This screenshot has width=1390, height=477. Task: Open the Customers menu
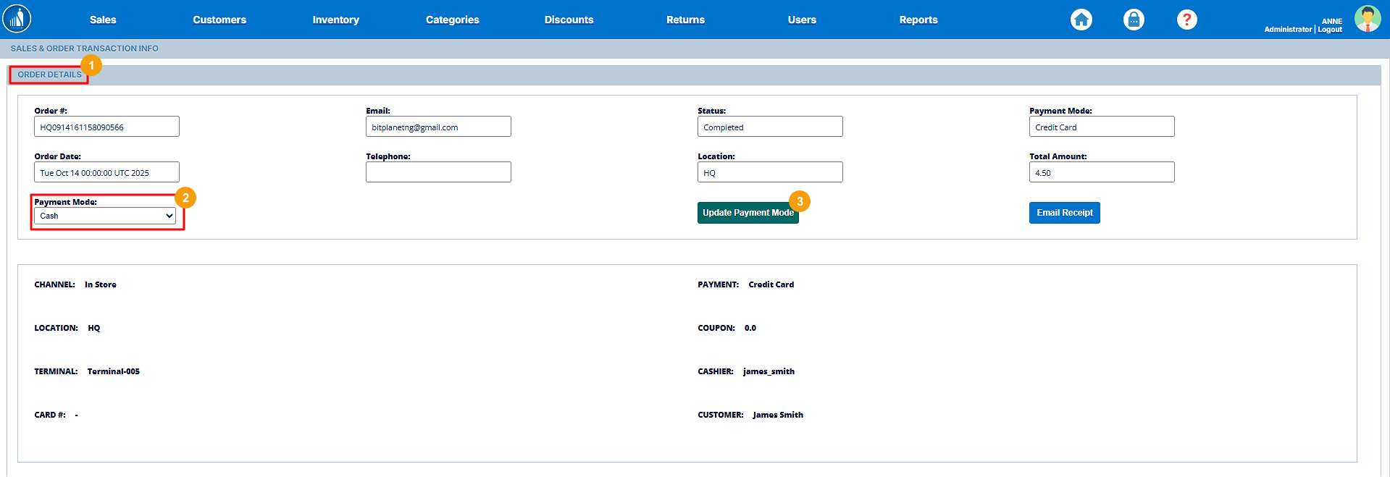(x=219, y=20)
